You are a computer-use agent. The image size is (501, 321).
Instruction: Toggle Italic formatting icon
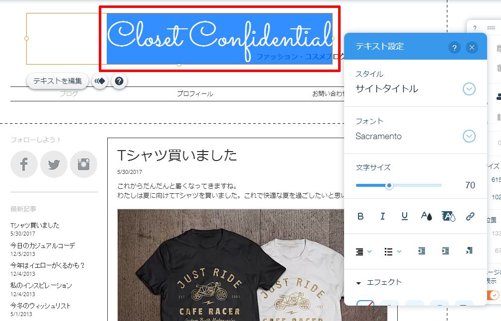(x=382, y=217)
